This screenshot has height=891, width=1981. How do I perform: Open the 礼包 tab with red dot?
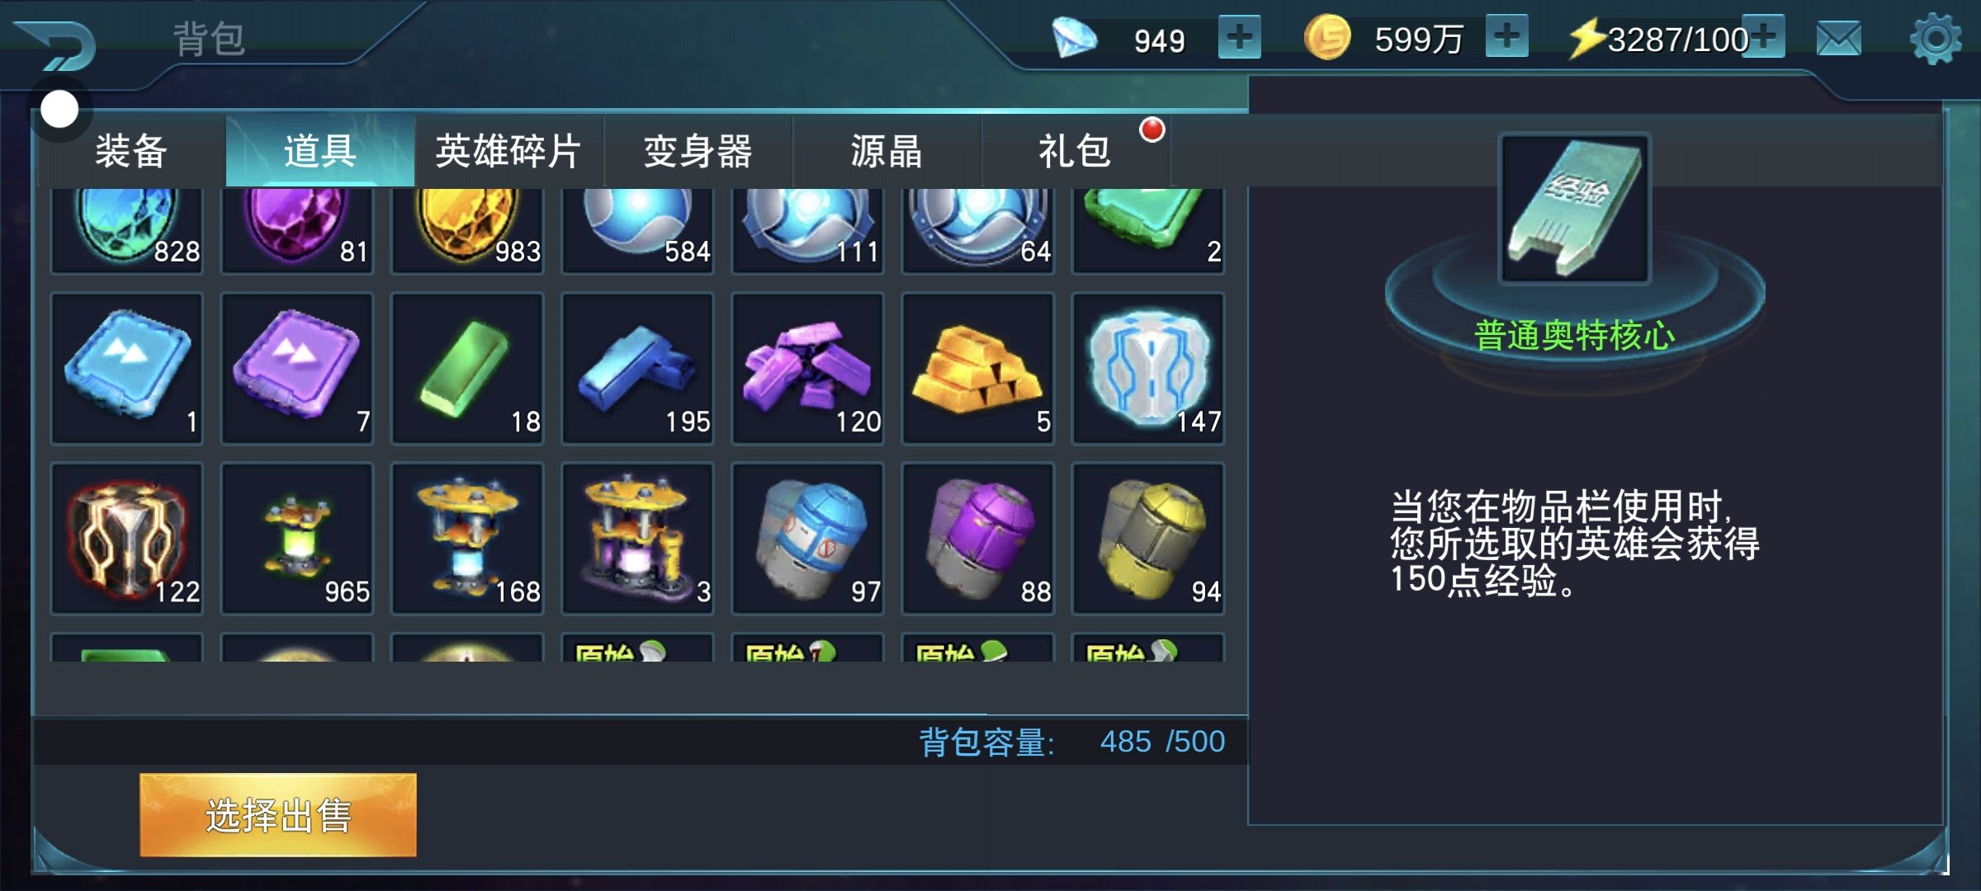tap(1076, 151)
